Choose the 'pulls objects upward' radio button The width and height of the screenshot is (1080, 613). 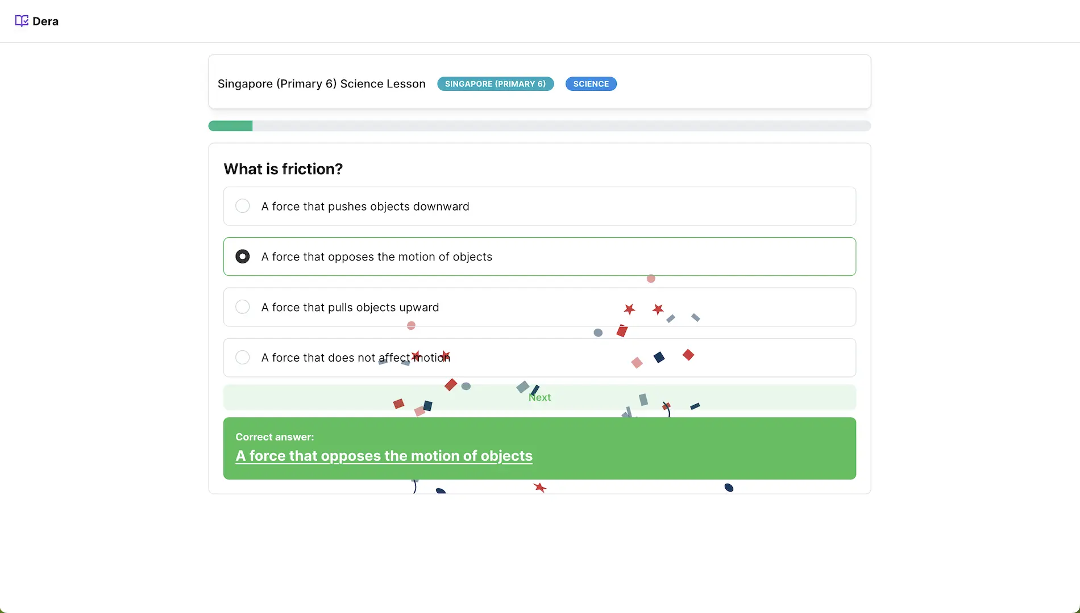[x=243, y=307]
